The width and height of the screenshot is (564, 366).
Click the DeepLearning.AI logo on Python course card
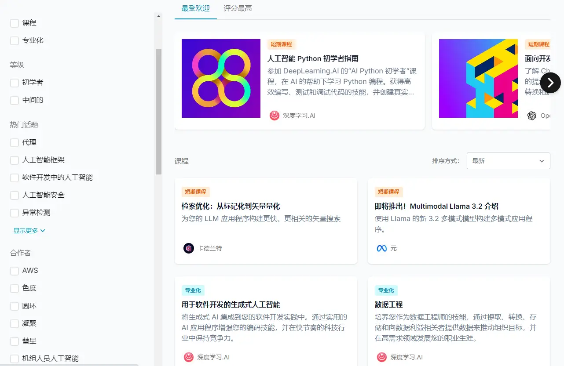275,116
